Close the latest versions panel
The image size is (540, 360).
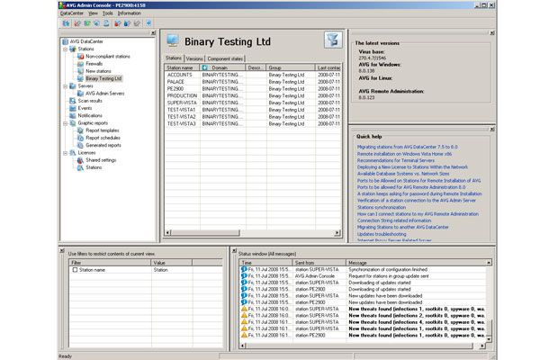coord(492,32)
